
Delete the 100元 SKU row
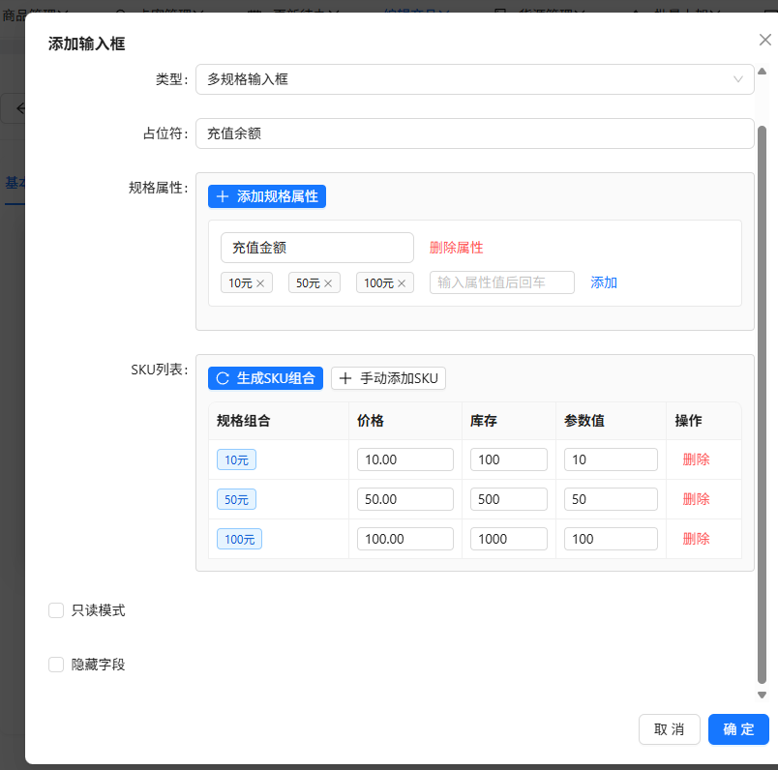(x=696, y=539)
